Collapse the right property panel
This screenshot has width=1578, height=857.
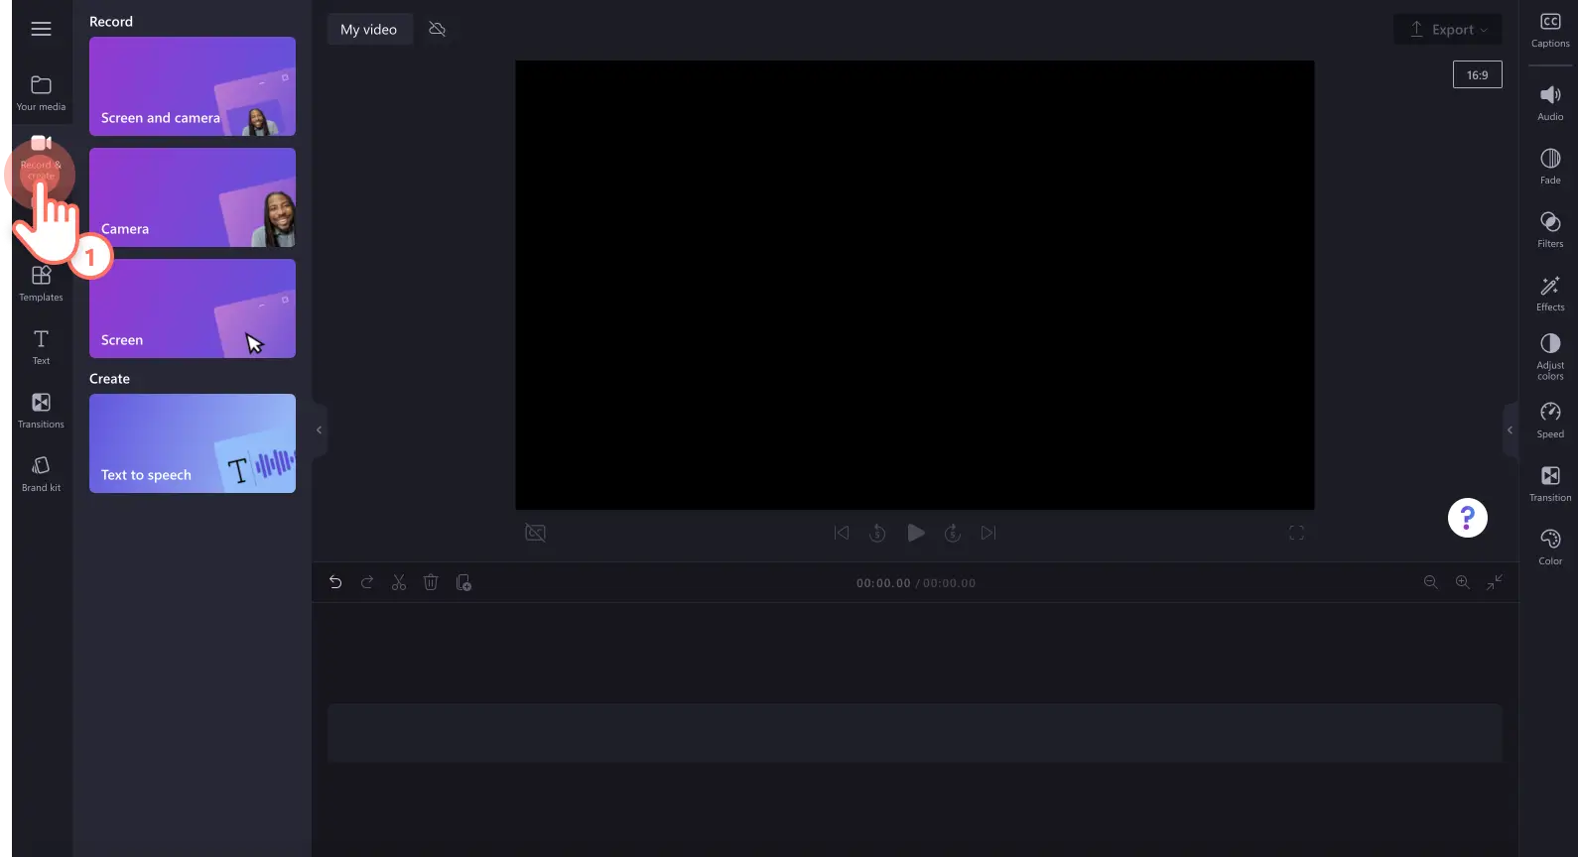[1511, 430]
